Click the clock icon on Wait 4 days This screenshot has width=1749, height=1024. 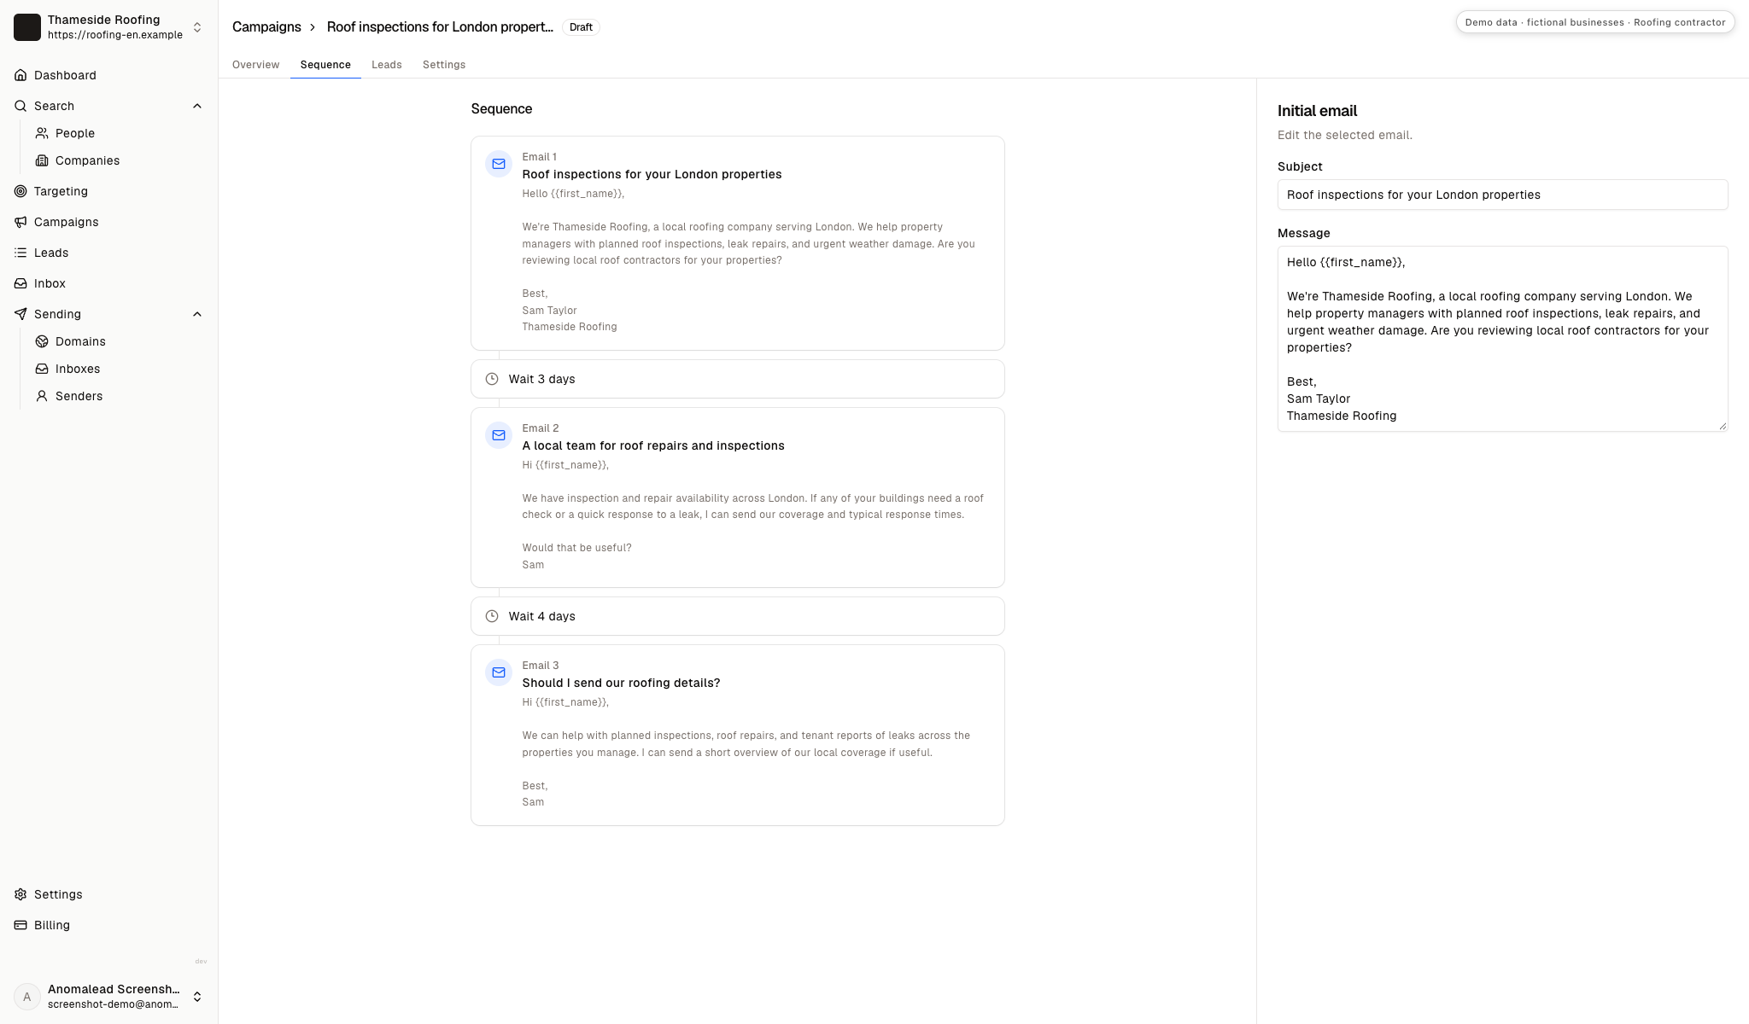pyautogui.click(x=492, y=616)
